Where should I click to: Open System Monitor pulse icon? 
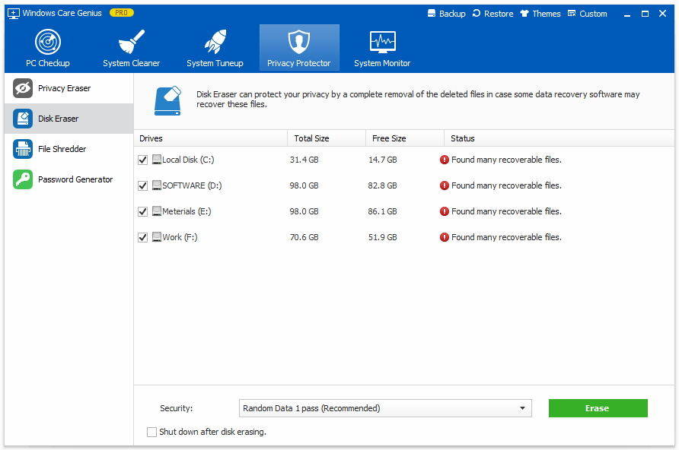[382, 42]
